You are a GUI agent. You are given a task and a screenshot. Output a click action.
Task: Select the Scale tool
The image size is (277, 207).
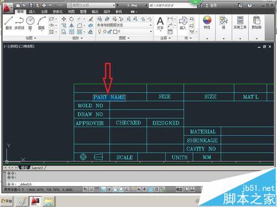71,32
